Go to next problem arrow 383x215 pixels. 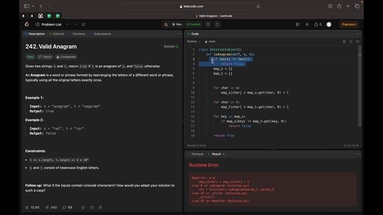tap(75, 24)
